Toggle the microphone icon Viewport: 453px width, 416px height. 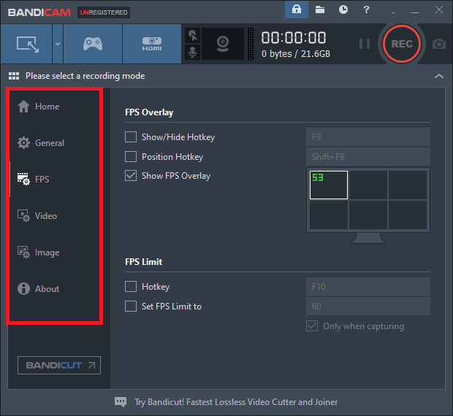click(x=193, y=53)
